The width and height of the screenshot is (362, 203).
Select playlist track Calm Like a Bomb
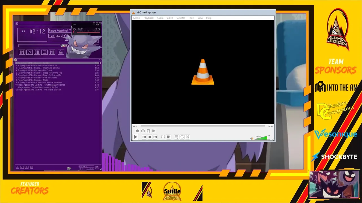tap(57, 68)
